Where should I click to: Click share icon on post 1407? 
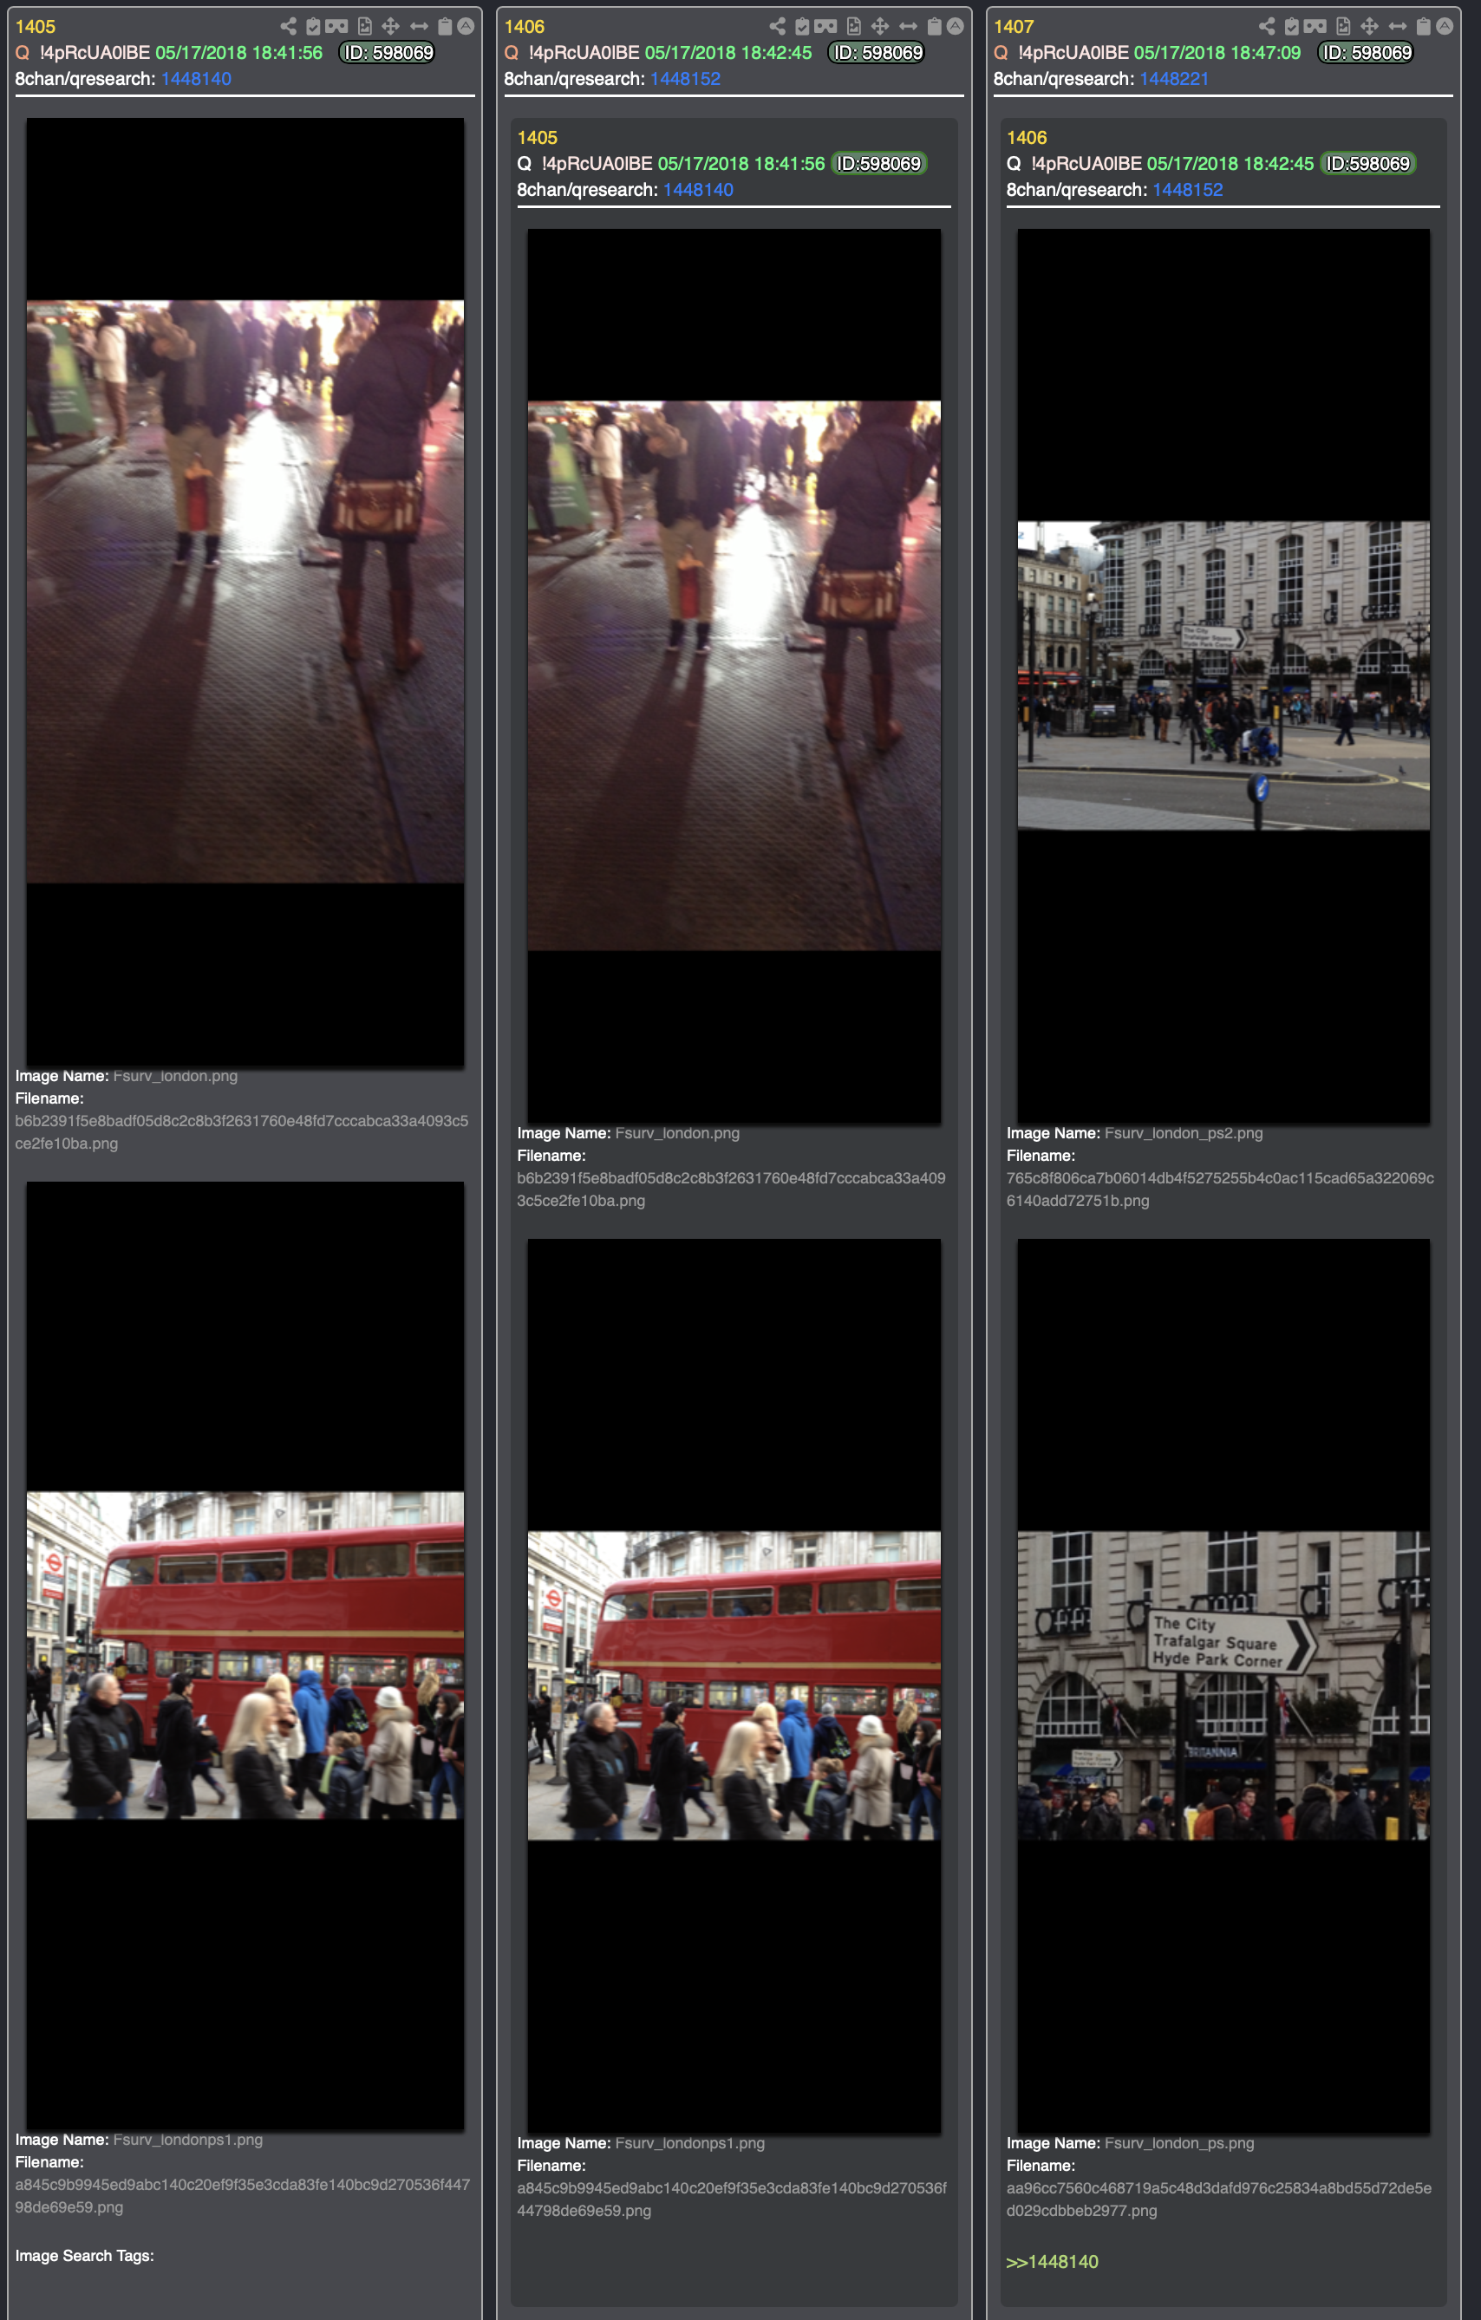point(1266,26)
